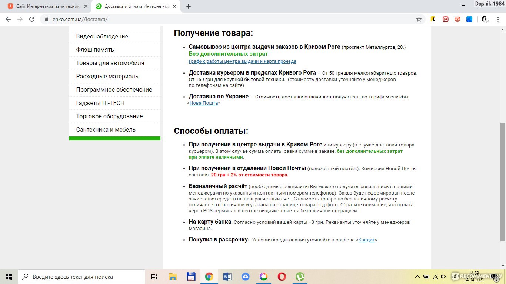Open the 'Расходные материалы' category
Screen dimensions: 506x284
108,76
